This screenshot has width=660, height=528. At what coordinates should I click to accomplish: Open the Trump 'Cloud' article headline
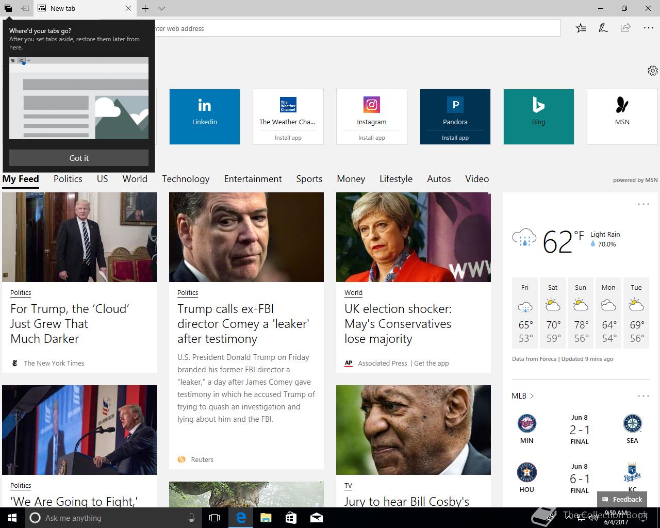pyautogui.click(x=70, y=324)
